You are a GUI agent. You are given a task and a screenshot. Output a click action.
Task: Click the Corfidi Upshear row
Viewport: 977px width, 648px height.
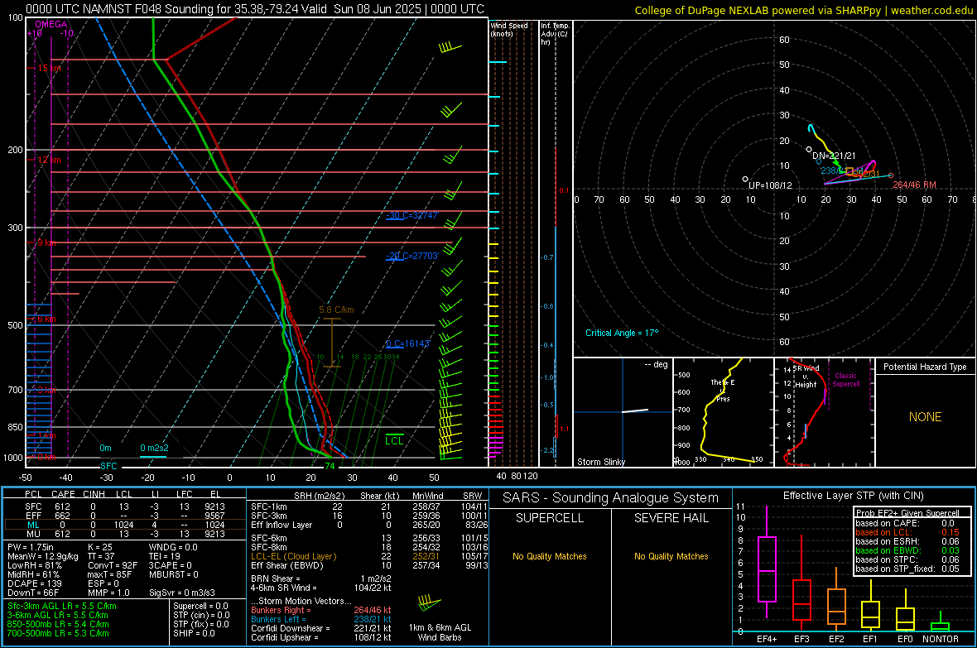pos(321,637)
